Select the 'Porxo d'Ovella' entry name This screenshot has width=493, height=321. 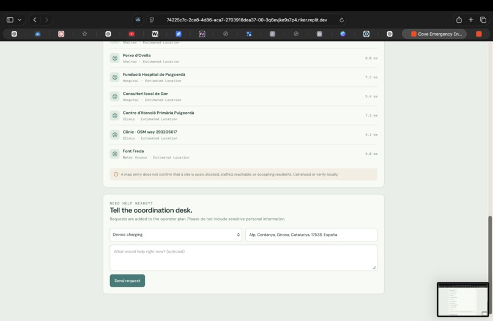coord(136,56)
